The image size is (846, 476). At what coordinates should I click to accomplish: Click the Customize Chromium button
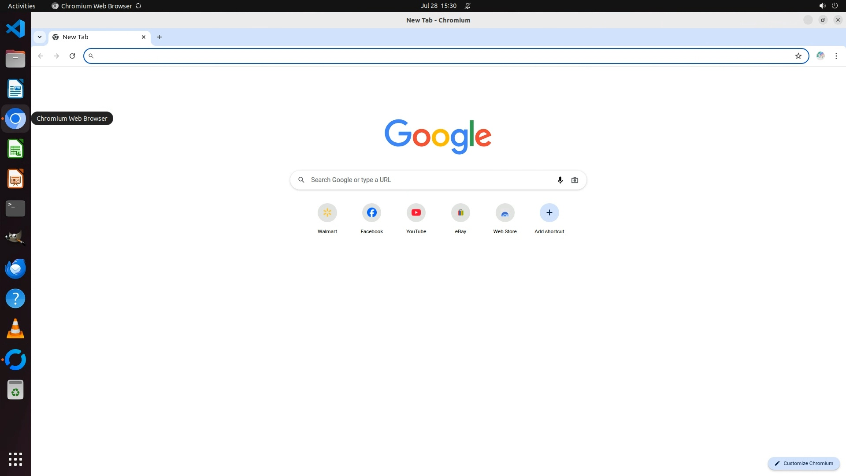point(804,463)
